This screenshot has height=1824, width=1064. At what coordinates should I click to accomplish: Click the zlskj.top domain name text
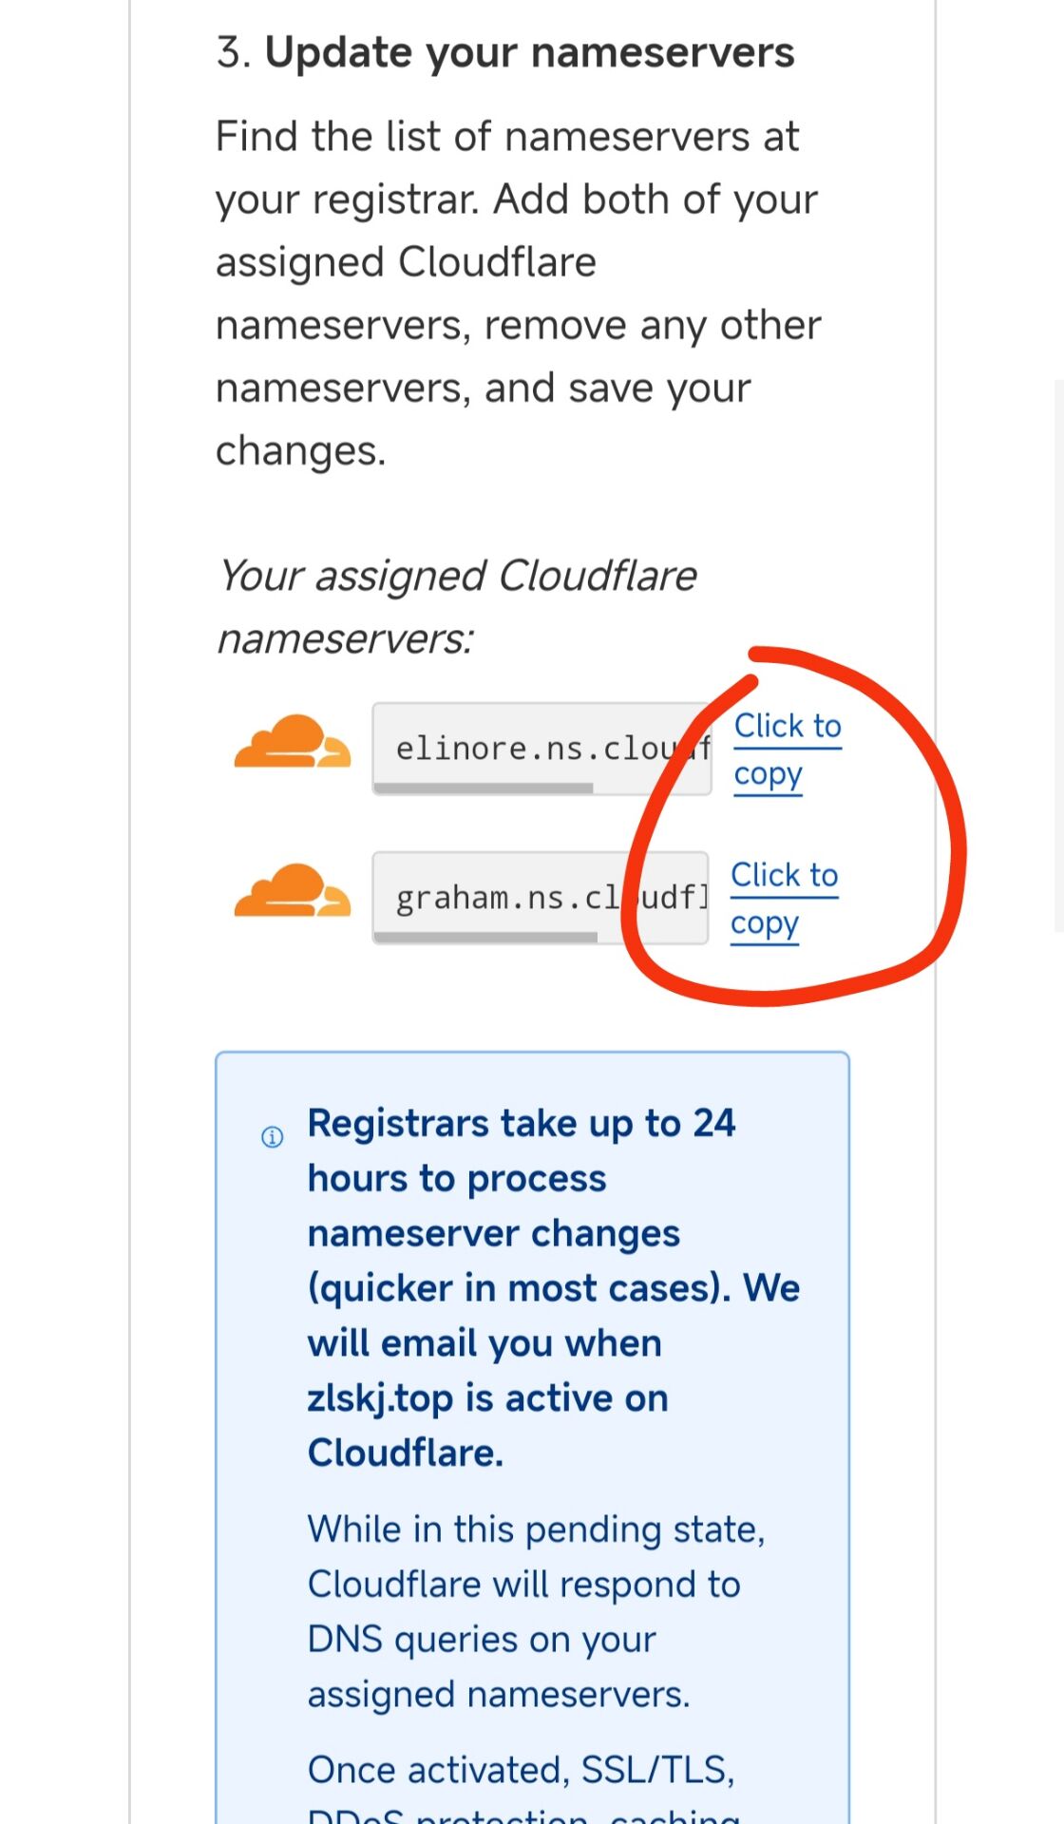tap(380, 1398)
